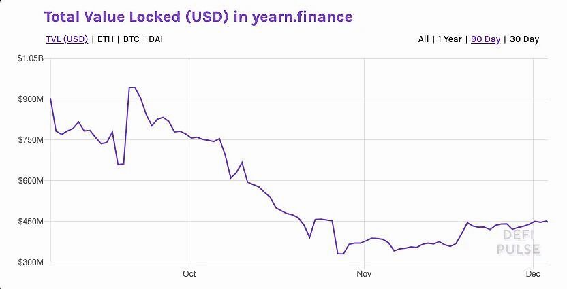Switch chart to BTC denomination
This screenshot has height=289, width=567.
point(132,39)
